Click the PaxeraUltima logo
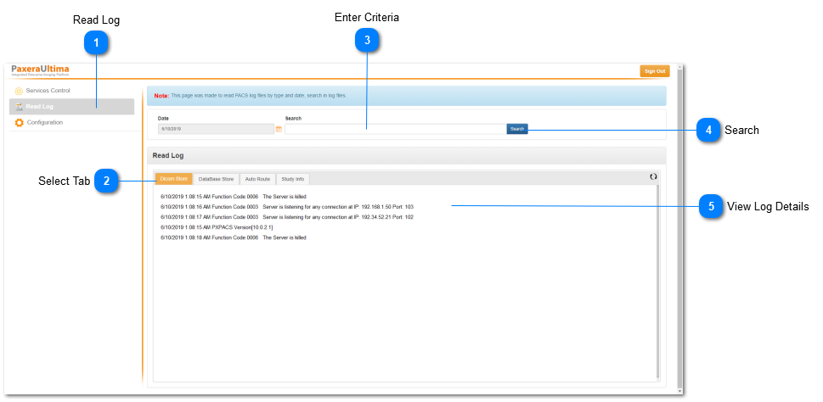 pyautogui.click(x=40, y=70)
